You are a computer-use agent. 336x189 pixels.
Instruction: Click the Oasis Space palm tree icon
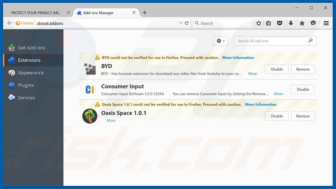90,116
